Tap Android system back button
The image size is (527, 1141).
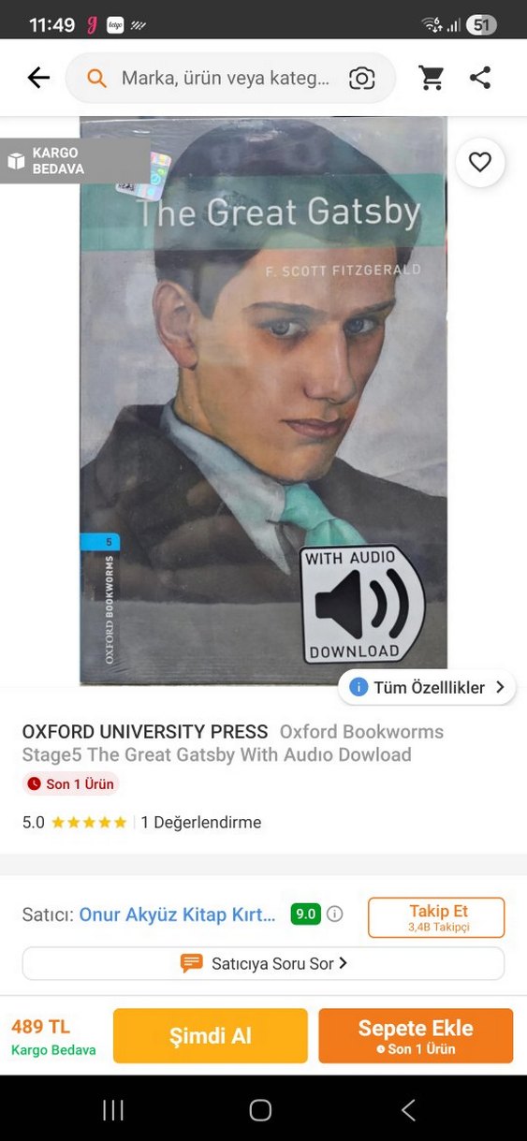click(408, 1110)
